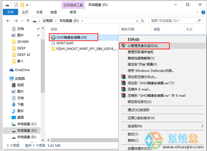This screenshot has width=207, height=151.
Task: Open 下载 under 此电脑
Action: click(20, 105)
